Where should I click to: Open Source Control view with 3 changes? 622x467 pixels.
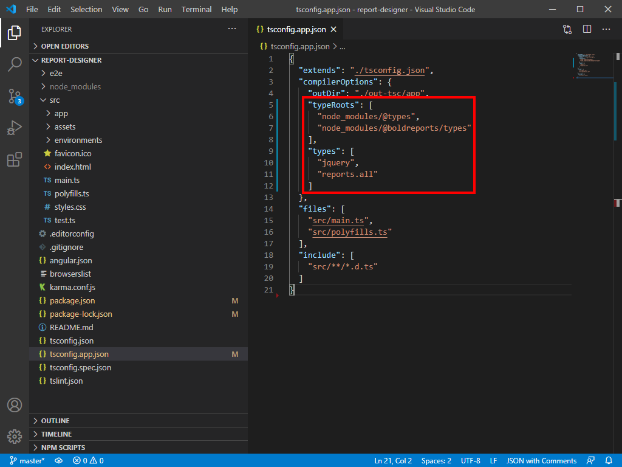15,96
